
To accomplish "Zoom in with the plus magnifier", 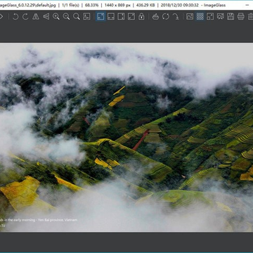I will coord(56,17).
